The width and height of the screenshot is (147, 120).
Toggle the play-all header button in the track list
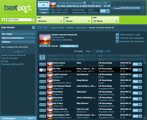(42, 58)
